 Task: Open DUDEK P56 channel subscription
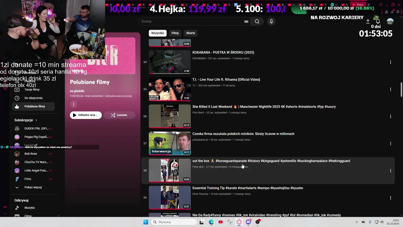(33, 129)
